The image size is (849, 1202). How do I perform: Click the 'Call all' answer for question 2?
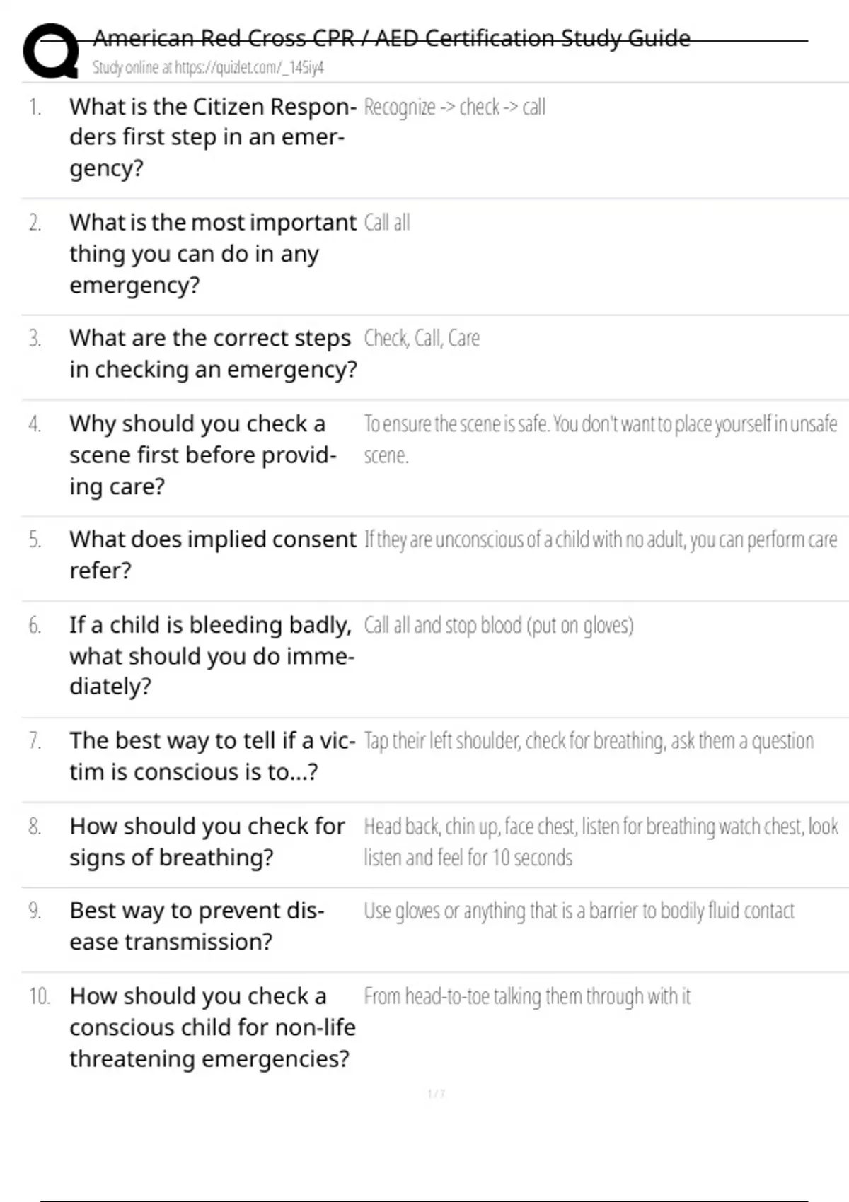pos(387,223)
